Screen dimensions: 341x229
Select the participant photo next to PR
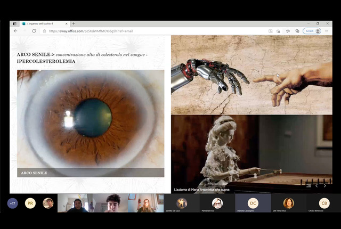[48, 203]
